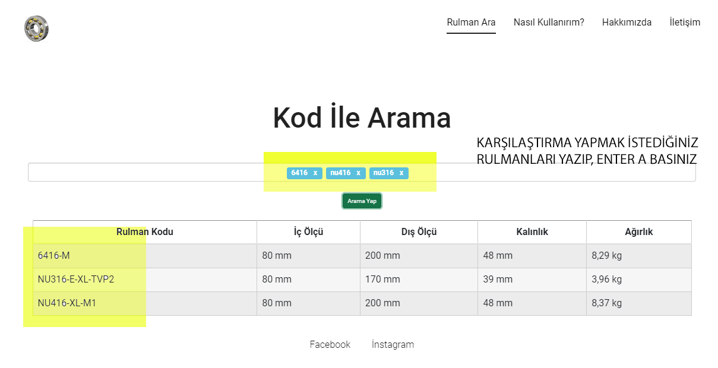Image resolution: width=718 pixels, height=368 pixels.
Task: Click the Dış Ölçü column header
Action: tap(419, 232)
